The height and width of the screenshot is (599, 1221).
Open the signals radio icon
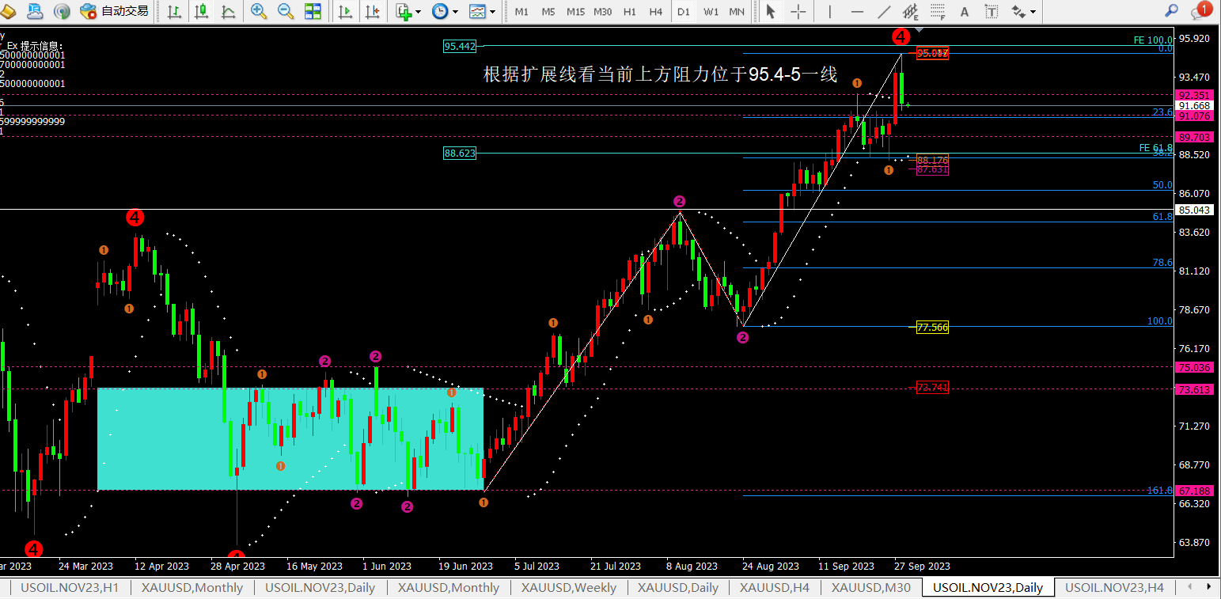click(x=62, y=11)
